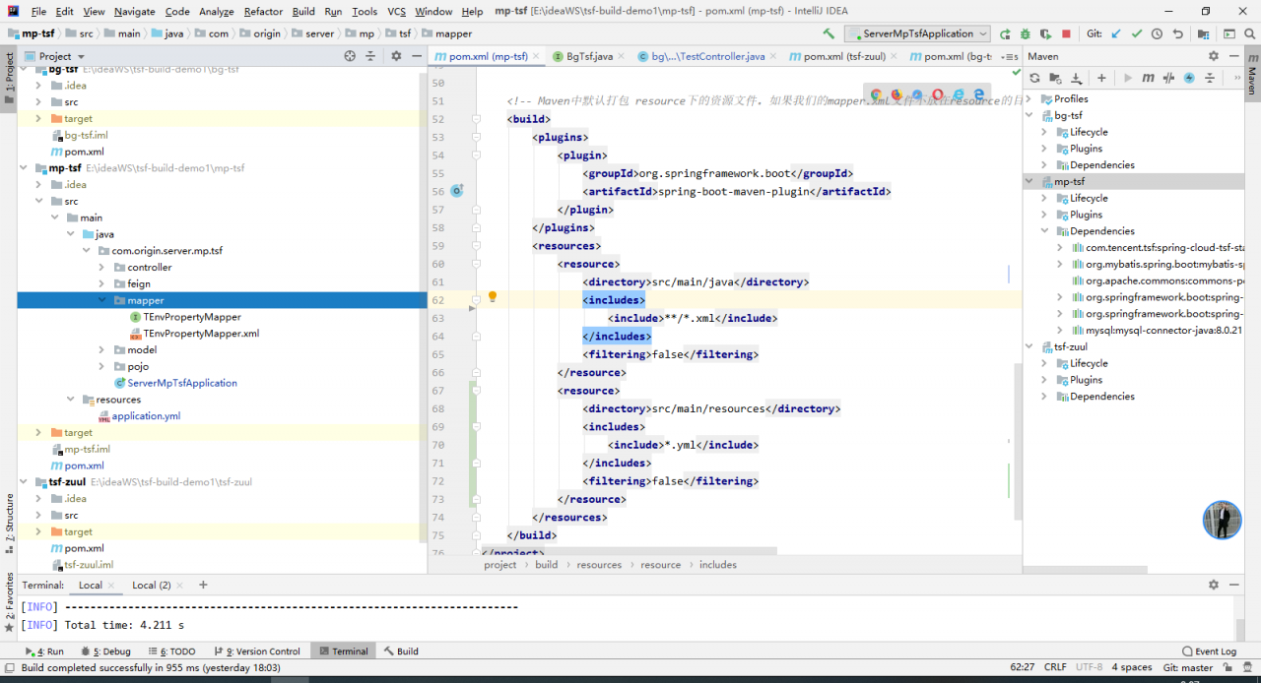Image resolution: width=1261 pixels, height=683 pixels.
Task: Toggle the Favorites side tool button
Action: click(x=9, y=602)
